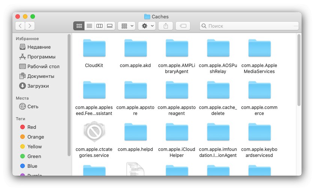The width and height of the screenshot is (314, 188).
Task: Open Программы in the sidebar
Action: [x=37, y=57]
